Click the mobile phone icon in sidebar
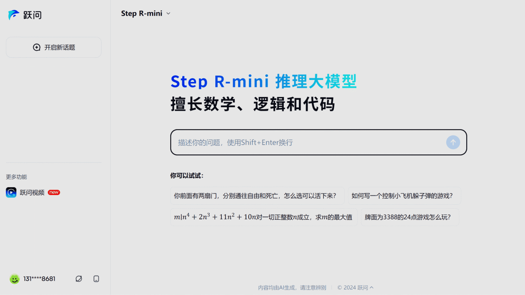 point(96,279)
